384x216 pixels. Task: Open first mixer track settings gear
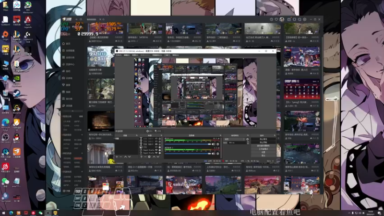point(218,144)
